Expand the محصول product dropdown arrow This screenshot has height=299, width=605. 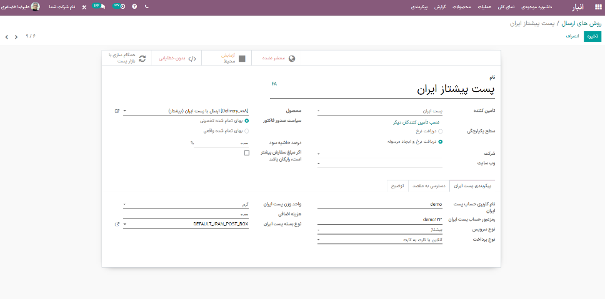coord(124,111)
